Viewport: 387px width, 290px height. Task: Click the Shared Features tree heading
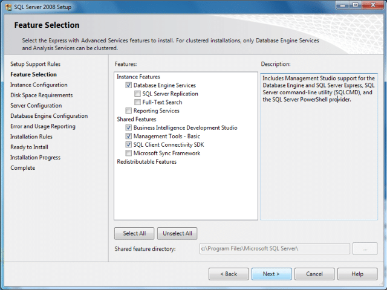coord(137,120)
